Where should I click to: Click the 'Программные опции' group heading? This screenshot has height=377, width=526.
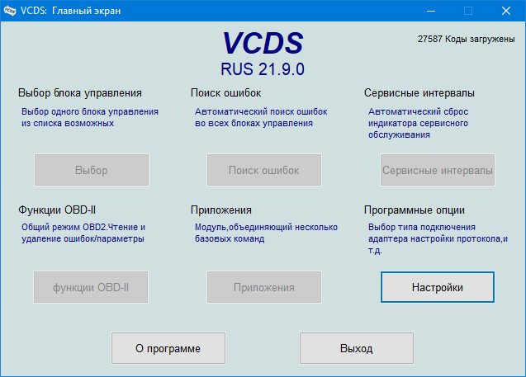415,210
